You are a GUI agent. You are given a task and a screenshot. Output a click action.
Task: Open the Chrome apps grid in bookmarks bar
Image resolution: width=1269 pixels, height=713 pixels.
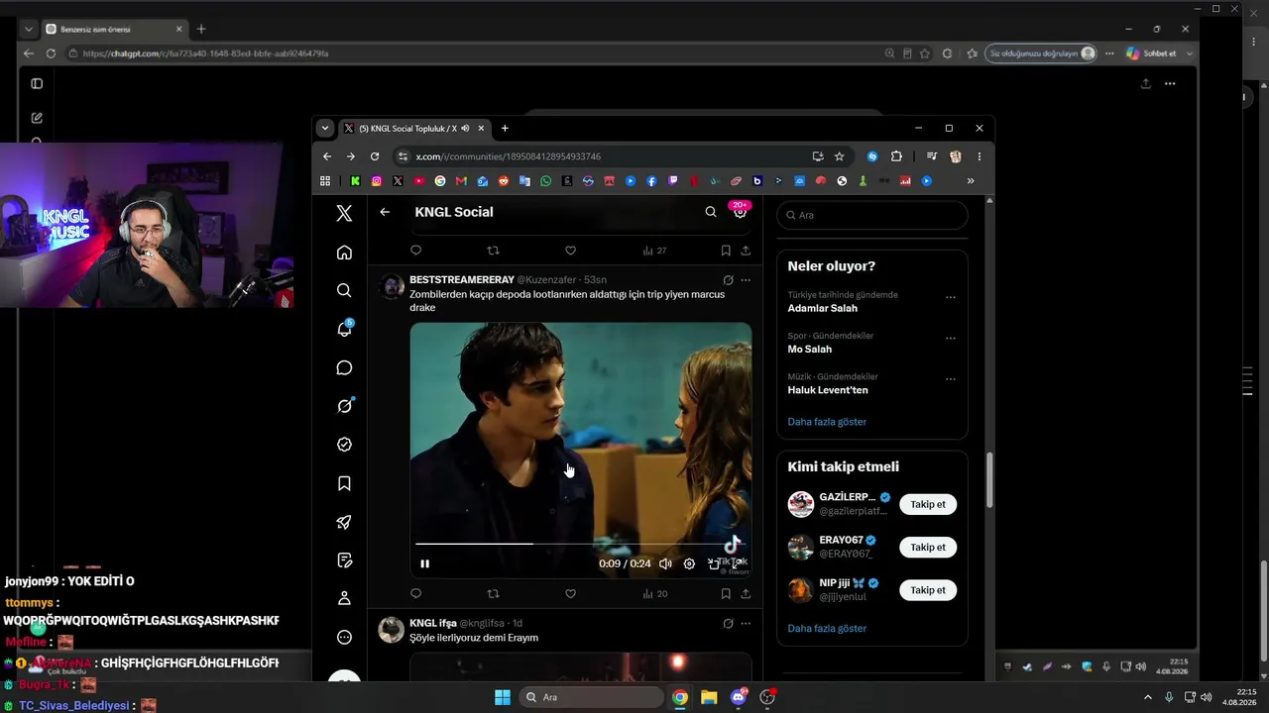click(325, 181)
